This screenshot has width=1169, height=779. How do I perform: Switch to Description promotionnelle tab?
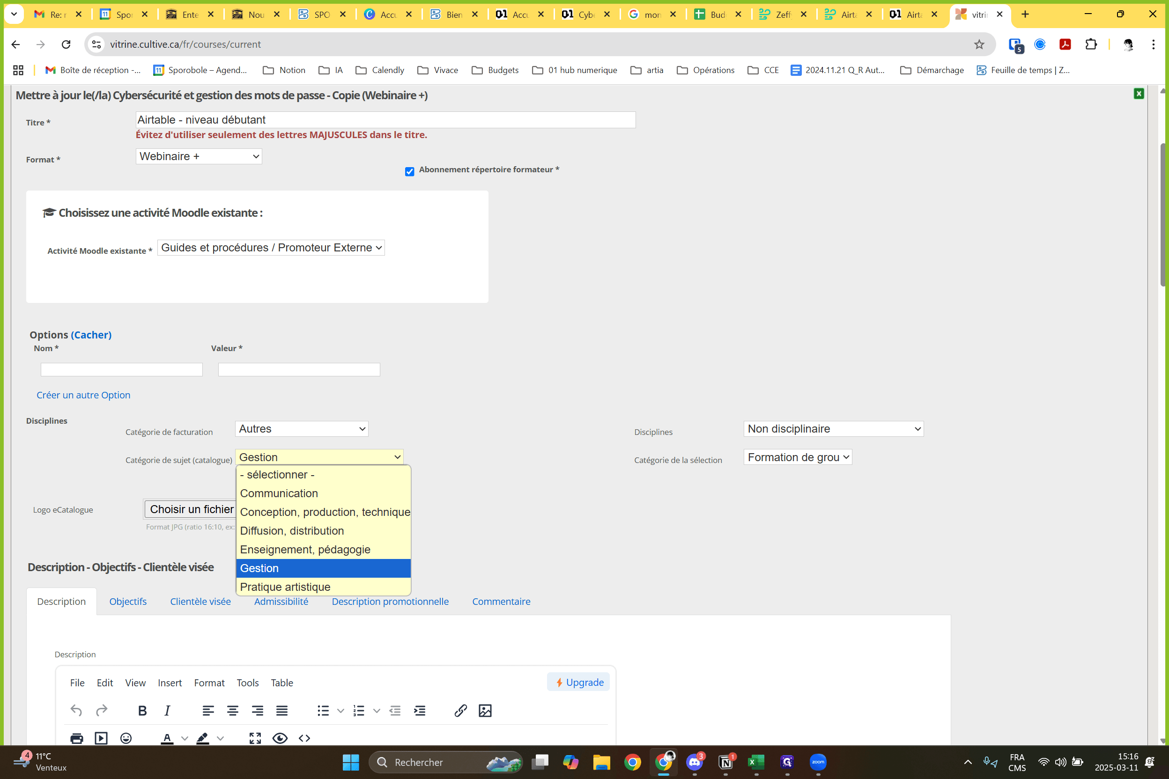[x=390, y=602]
